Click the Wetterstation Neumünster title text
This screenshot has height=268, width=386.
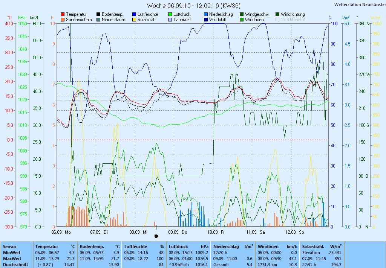[360, 5]
